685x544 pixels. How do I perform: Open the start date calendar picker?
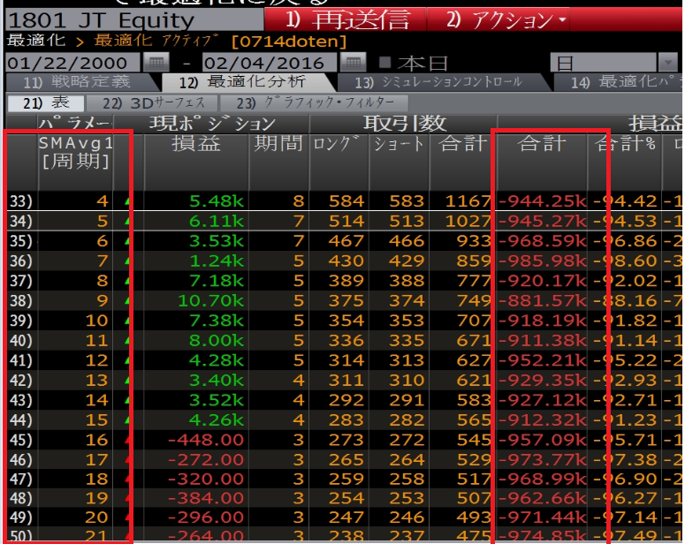(155, 63)
